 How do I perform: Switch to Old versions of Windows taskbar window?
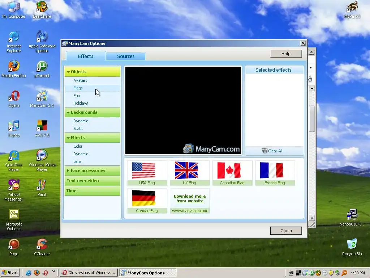(89, 273)
